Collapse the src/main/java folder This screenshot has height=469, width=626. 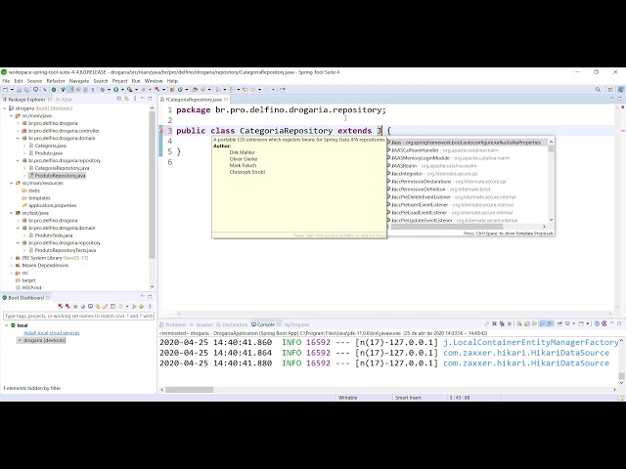tap(11, 115)
